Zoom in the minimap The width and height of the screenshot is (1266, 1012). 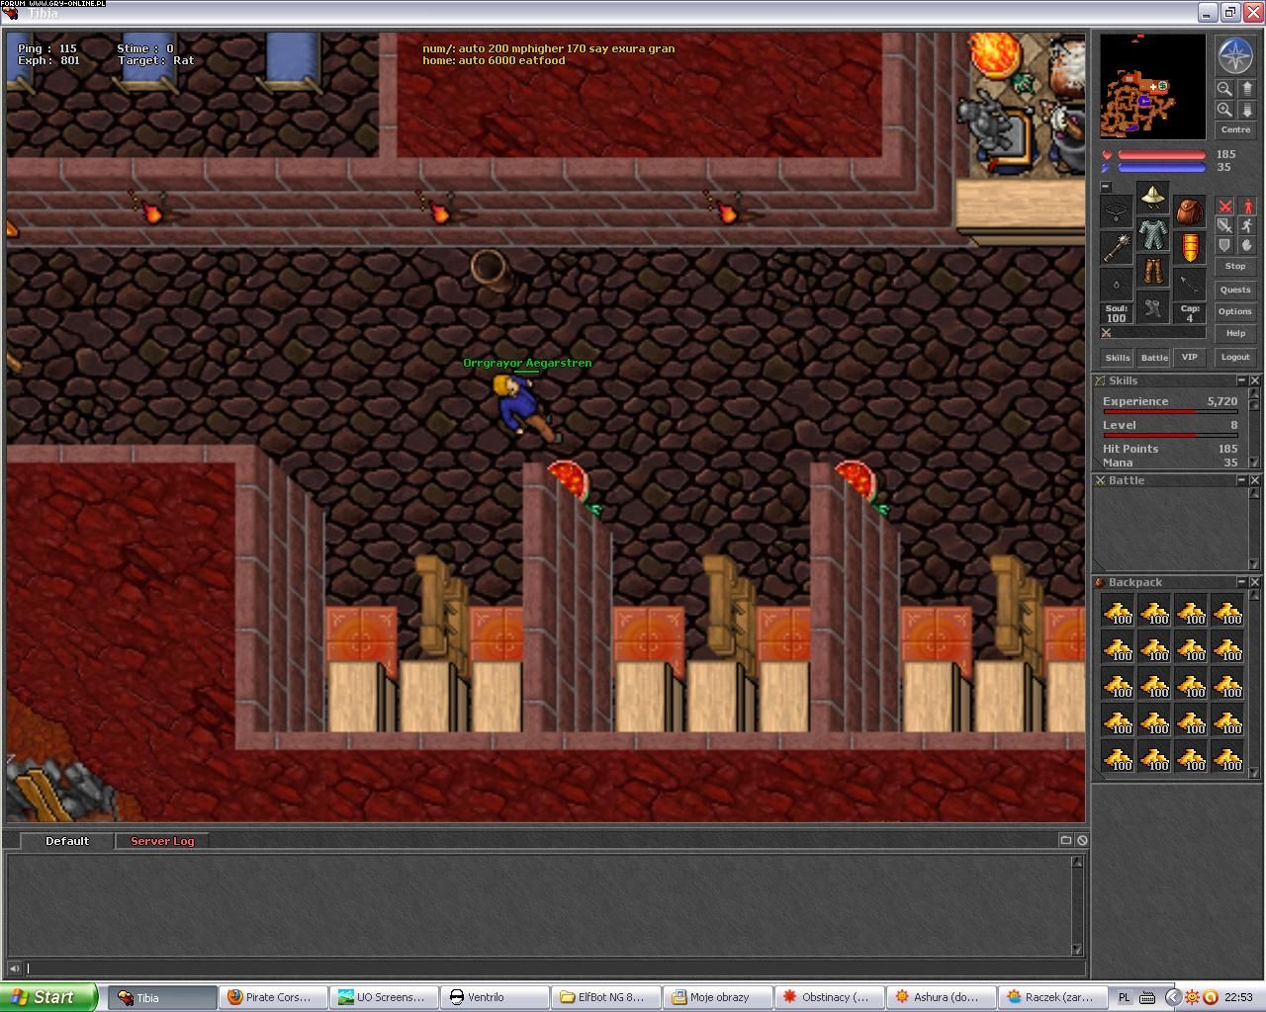[1224, 110]
